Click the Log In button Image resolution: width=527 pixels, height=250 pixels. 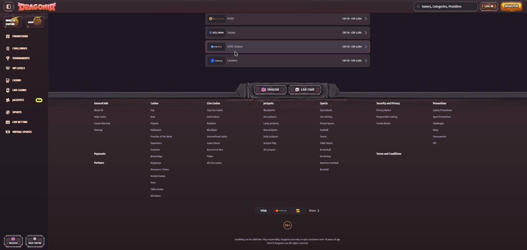click(489, 6)
